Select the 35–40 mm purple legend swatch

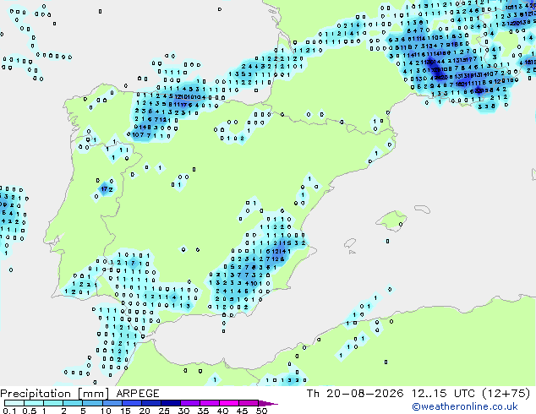(209, 403)
